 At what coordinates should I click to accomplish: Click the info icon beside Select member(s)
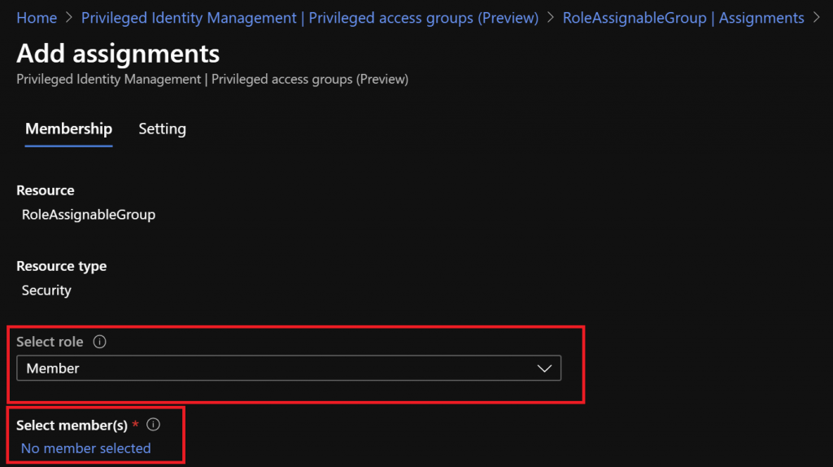(x=153, y=425)
